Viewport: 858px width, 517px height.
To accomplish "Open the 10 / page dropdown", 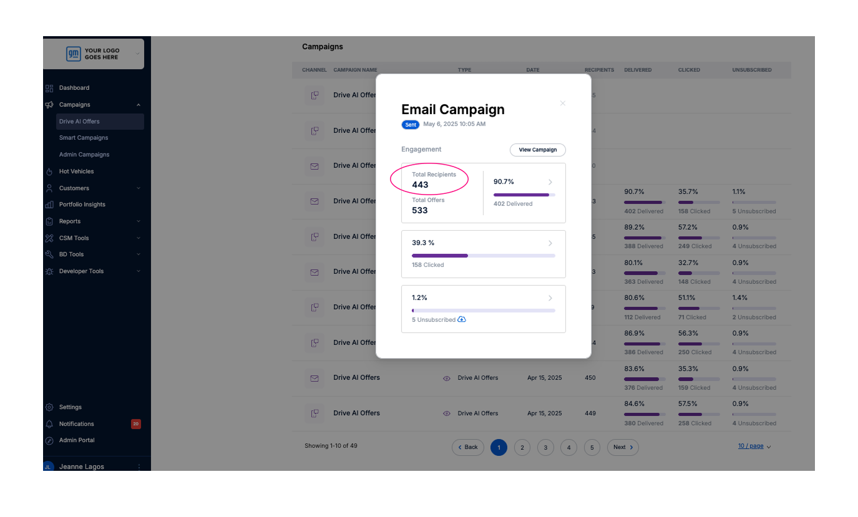I will (x=754, y=447).
